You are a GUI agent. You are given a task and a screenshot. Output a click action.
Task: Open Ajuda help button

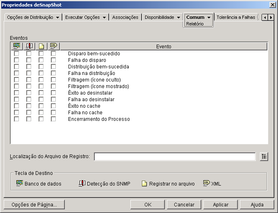[257, 205]
